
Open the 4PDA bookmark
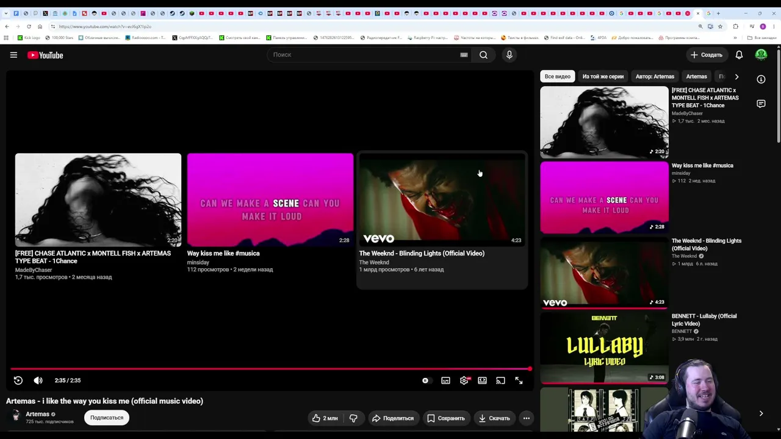pos(599,38)
